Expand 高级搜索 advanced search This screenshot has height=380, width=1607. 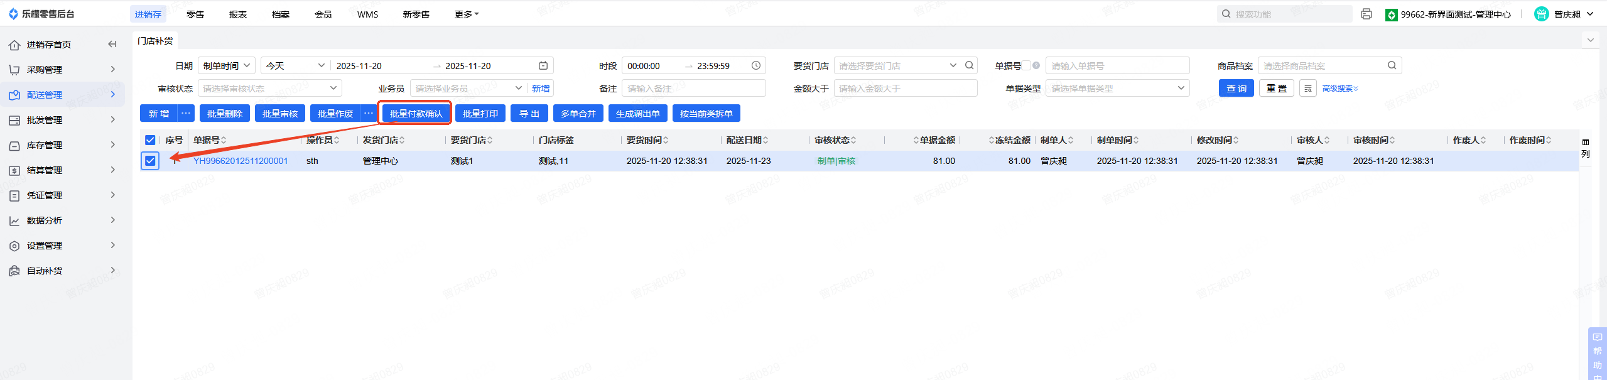coord(1340,89)
